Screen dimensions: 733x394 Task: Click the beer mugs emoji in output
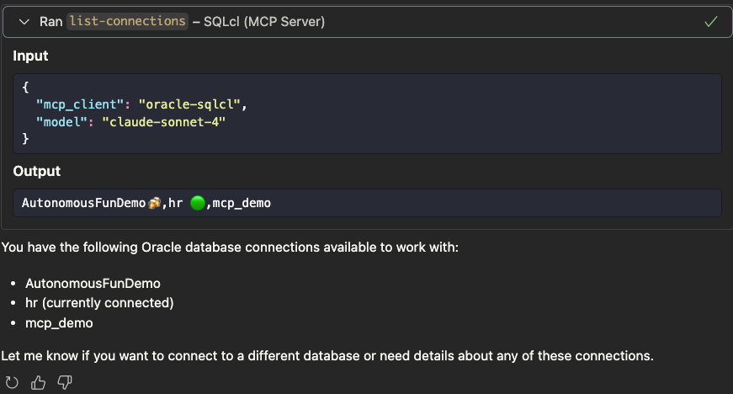click(x=154, y=203)
